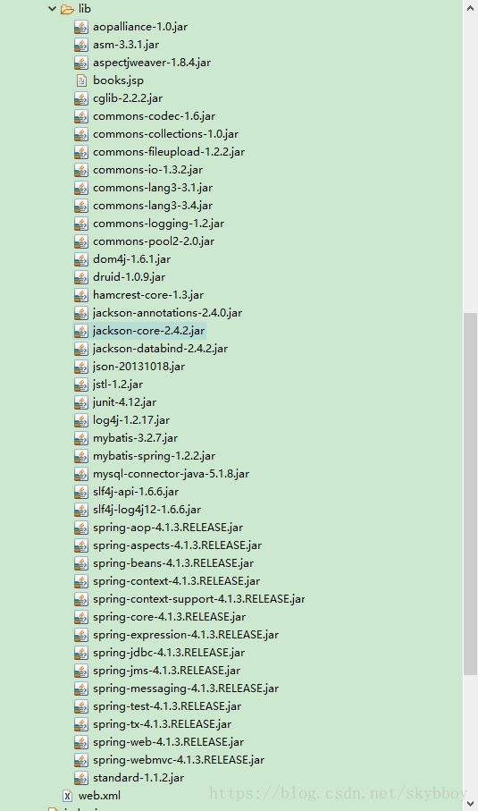This screenshot has height=811, width=478.
Task: Select spring-test-4.1.3.RELEASE.jar file name
Action: (x=167, y=706)
